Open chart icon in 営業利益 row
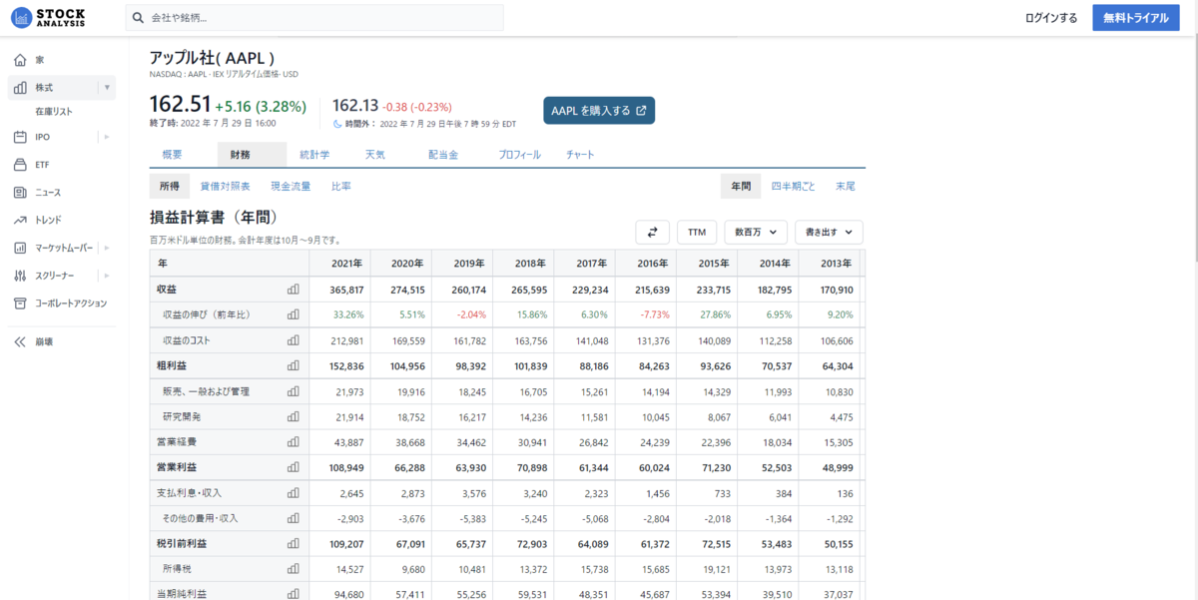 294,467
